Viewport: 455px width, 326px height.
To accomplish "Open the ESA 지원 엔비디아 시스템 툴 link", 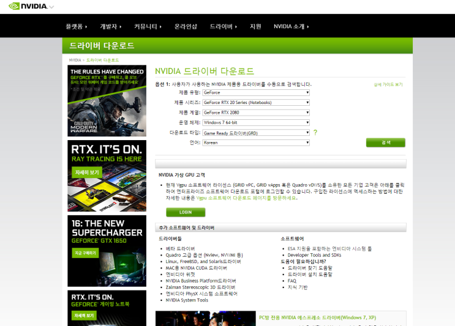I will 329,249.
